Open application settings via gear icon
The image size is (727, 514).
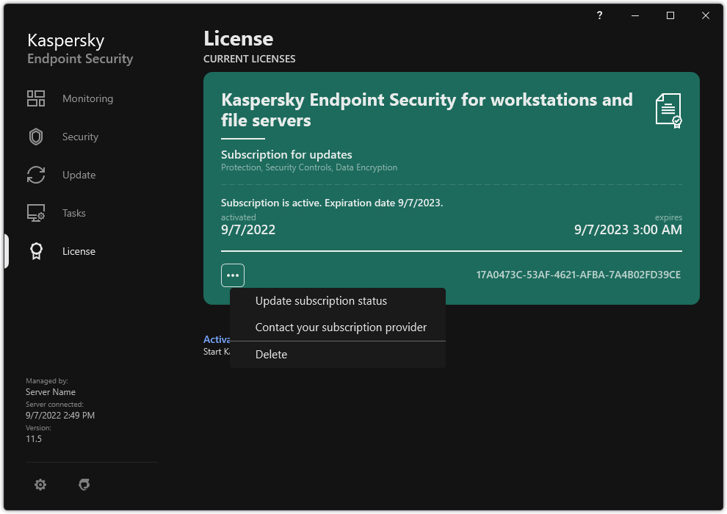click(40, 485)
